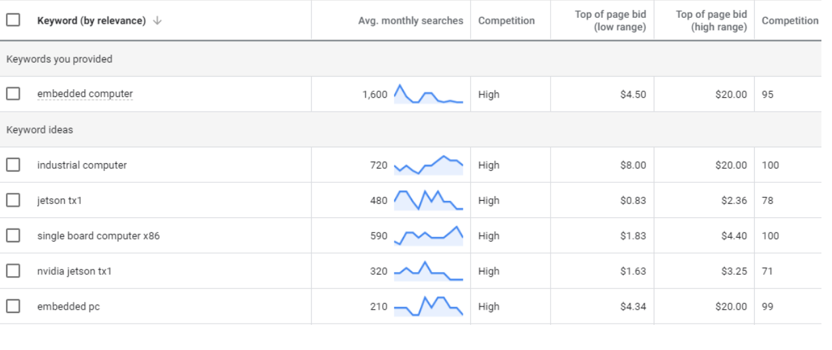Tick the checkbox for jetson tx1
832x350 pixels.
13,200
